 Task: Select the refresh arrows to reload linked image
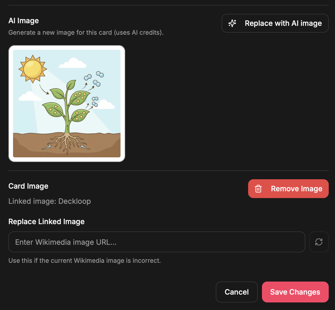[319, 242]
